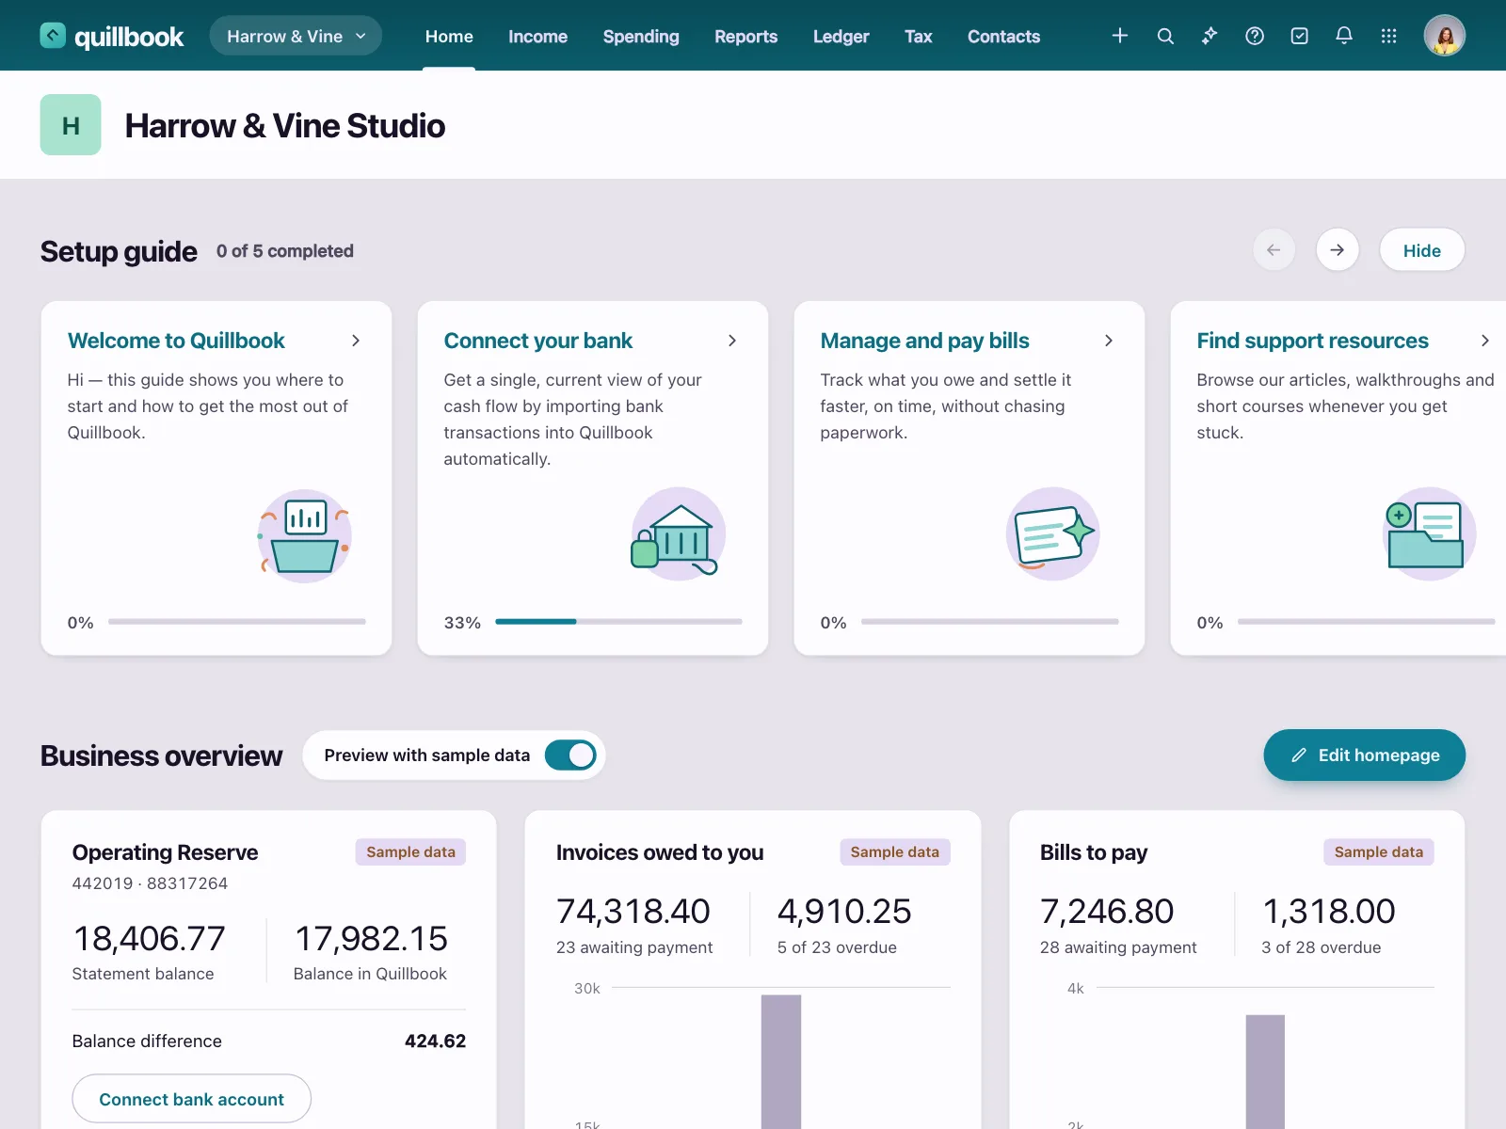
Task: Click the 0 of 5 completed text
Action: (285, 251)
